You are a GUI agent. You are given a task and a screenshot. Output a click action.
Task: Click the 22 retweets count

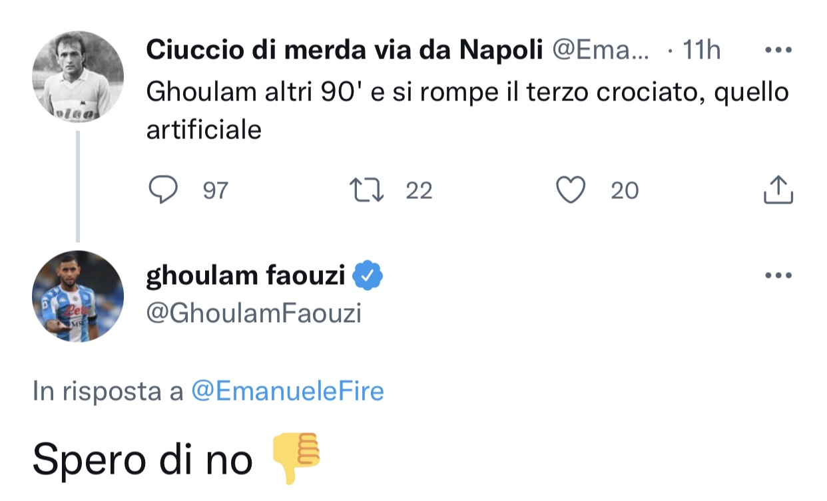419,192
